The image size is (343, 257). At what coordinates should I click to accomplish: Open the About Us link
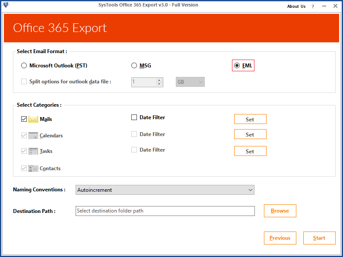coord(296,6)
